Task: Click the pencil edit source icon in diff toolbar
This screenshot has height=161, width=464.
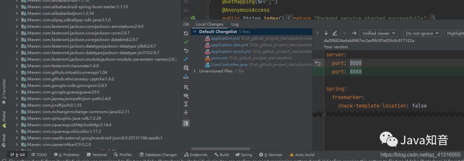Action: pyautogui.click(x=335, y=33)
